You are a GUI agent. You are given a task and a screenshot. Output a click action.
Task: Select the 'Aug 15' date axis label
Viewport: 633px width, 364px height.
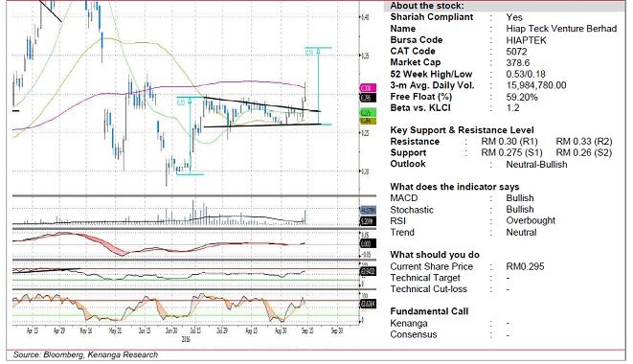point(251,330)
